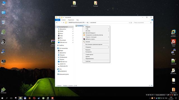The image size is (179, 100).
Task: Open taskbar search magnifier
Action: 7,98
